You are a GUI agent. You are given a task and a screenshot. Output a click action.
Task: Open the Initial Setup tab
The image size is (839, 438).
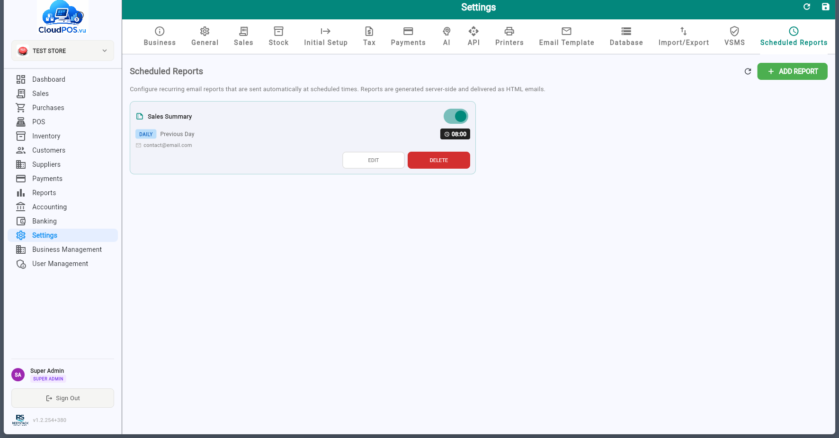click(326, 36)
